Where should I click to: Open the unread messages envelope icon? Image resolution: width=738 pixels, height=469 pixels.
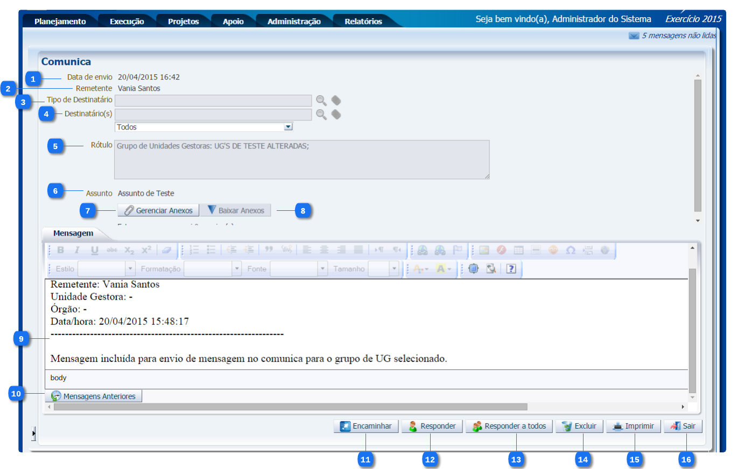coord(634,36)
